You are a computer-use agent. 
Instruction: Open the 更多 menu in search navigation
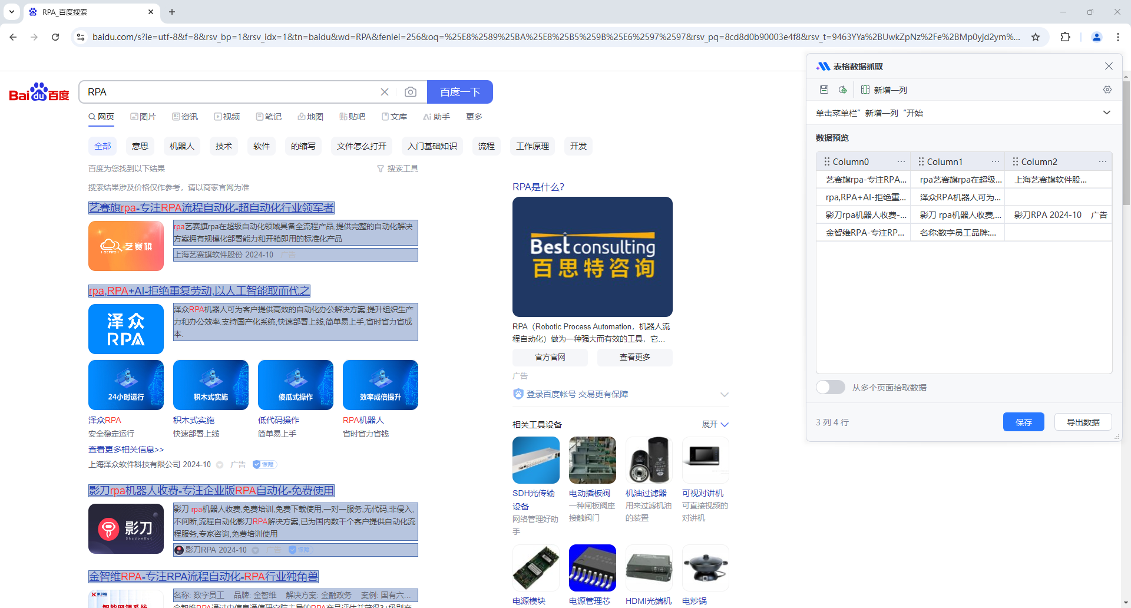(x=474, y=117)
